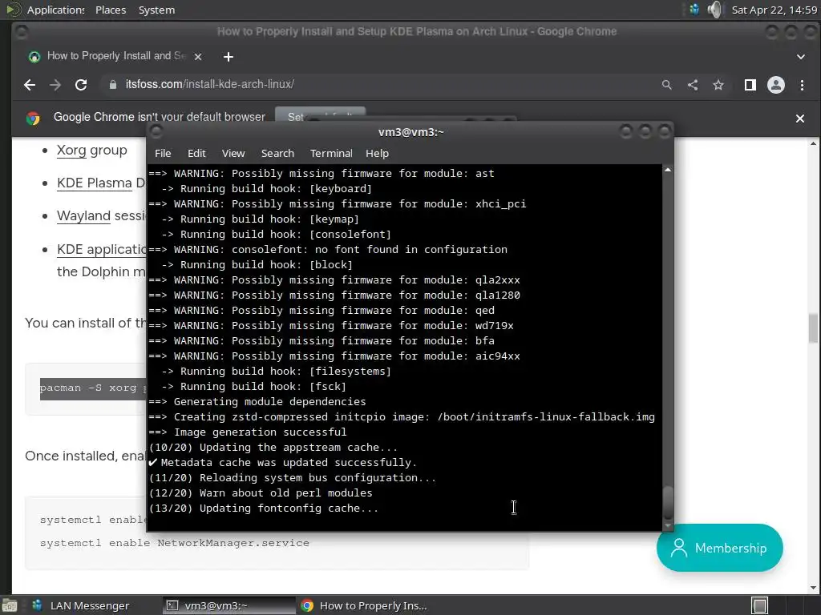Open the Wayland link
Image resolution: width=821 pixels, height=615 pixels.
[83, 216]
